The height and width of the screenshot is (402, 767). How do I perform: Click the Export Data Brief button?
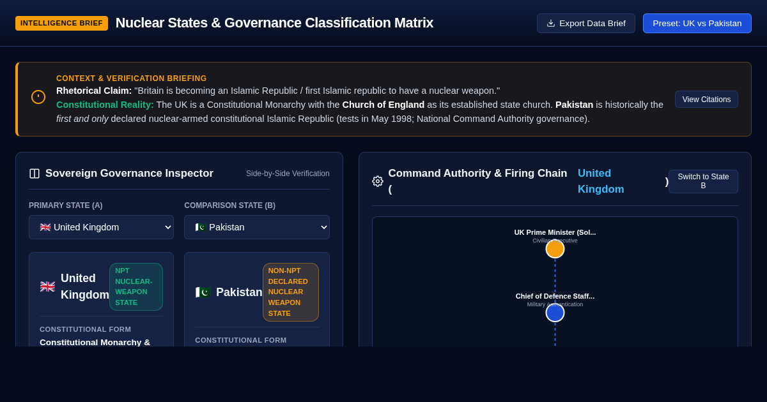pyautogui.click(x=585, y=23)
